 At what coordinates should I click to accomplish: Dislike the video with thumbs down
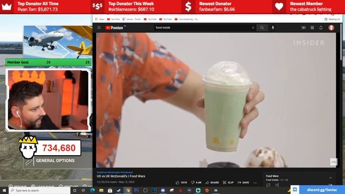[x=196, y=183]
